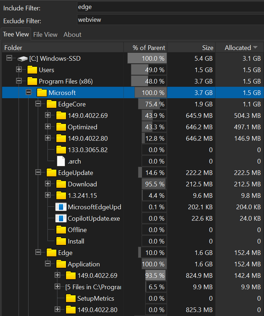Select the SetupMetrics folder row
Screen dimensions: 264x316
(133, 299)
